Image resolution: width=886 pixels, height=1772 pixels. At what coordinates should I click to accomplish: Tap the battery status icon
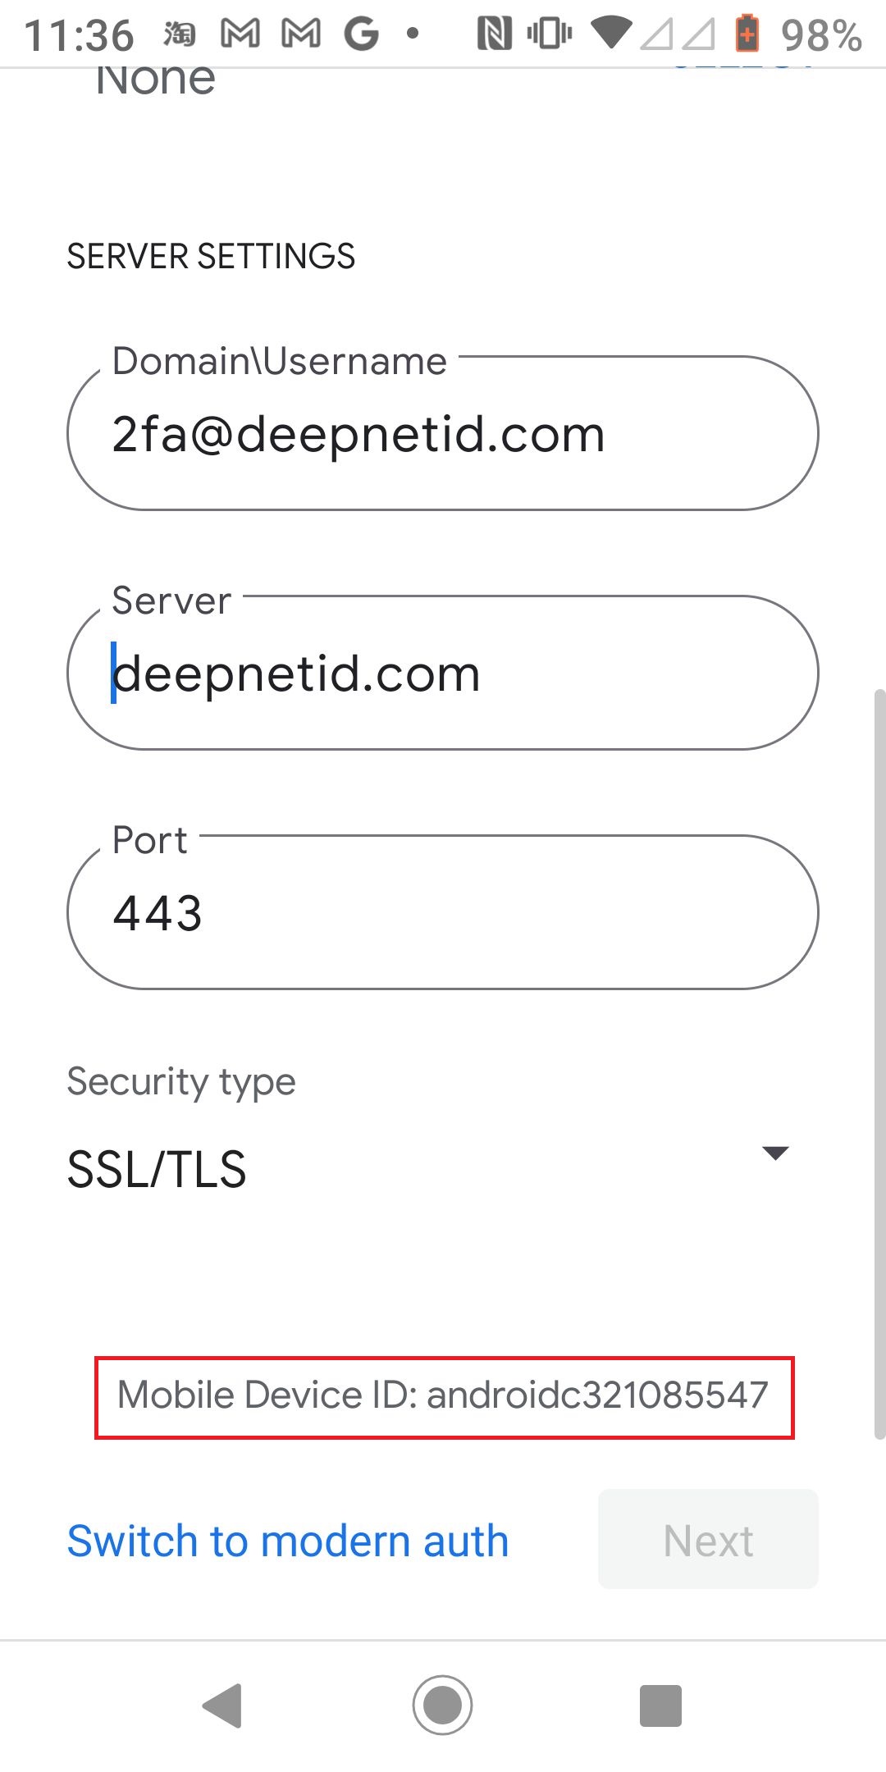(747, 34)
